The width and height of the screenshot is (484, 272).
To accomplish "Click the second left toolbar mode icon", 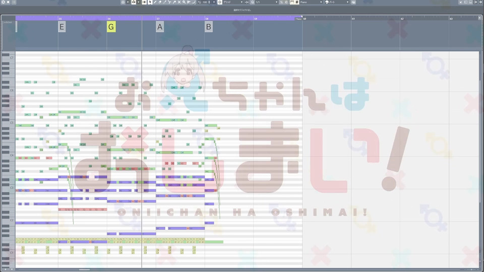I will click(134, 2).
